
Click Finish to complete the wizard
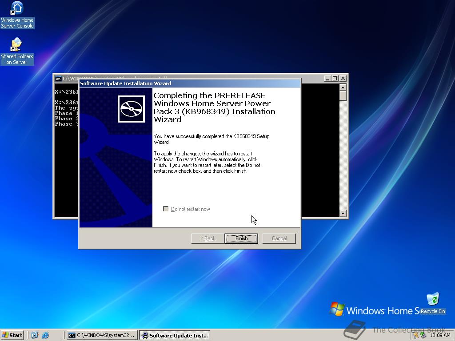241,238
